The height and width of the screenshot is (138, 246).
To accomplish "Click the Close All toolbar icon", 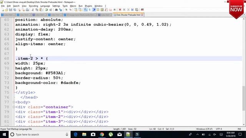I will point(23,10).
